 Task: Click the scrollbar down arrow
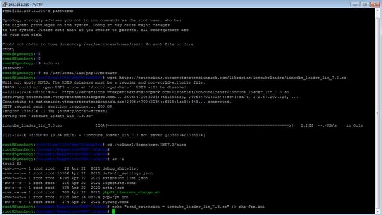(x=377, y=211)
